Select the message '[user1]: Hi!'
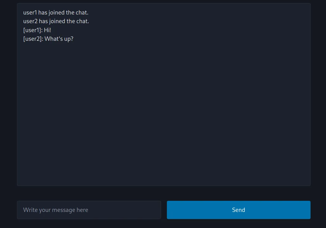The height and width of the screenshot is (228, 326). (x=37, y=30)
